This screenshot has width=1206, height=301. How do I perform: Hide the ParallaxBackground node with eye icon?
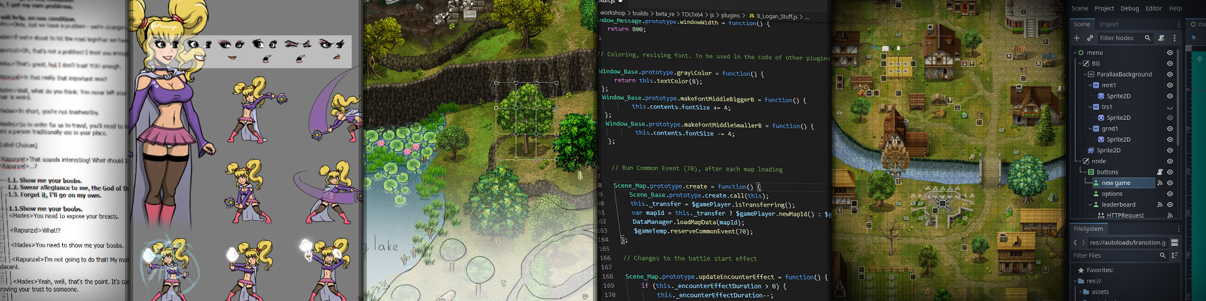(x=1170, y=75)
